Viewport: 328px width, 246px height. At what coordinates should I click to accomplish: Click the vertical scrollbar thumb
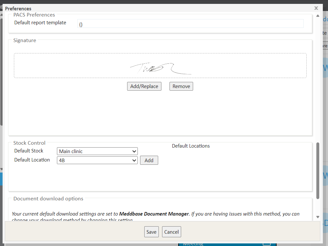point(318,170)
